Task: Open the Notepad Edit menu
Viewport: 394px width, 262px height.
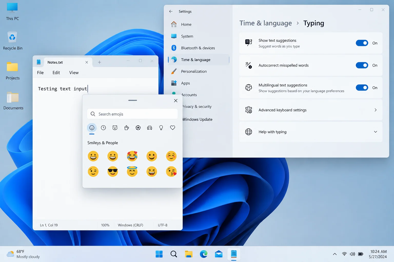Action: (56, 73)
